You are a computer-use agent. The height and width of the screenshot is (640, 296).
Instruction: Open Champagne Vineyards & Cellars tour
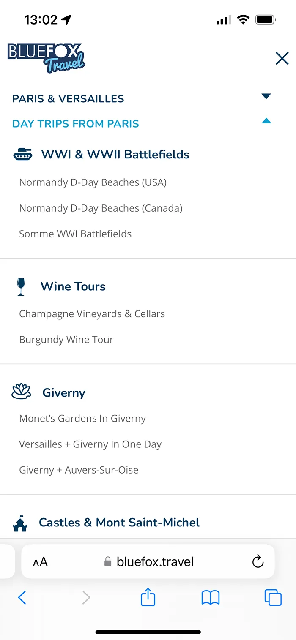tap(92, 314)
